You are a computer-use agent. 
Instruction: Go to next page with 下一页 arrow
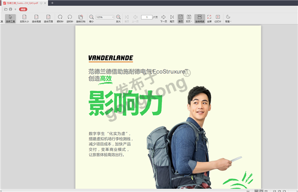tap(163, 19)
